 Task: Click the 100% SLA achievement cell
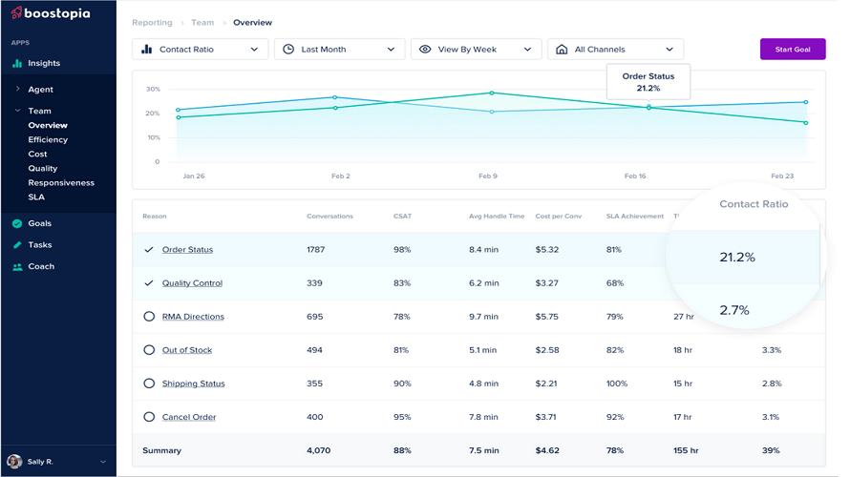617,384
